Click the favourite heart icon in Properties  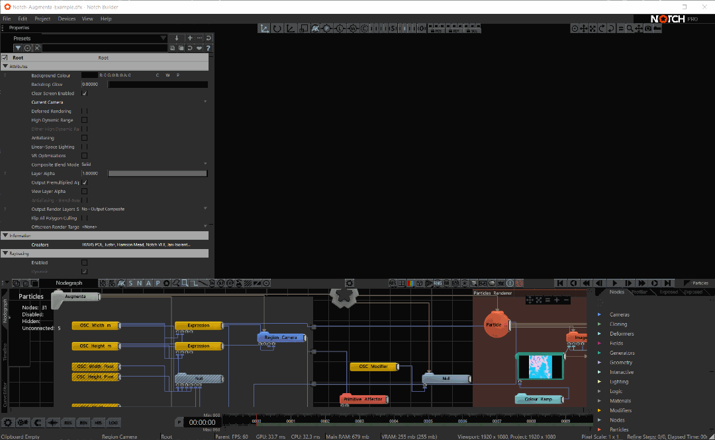199,48
